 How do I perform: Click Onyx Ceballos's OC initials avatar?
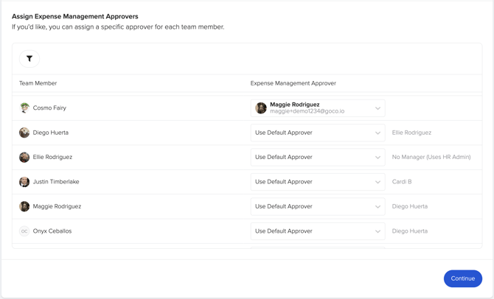click(24, 231)
